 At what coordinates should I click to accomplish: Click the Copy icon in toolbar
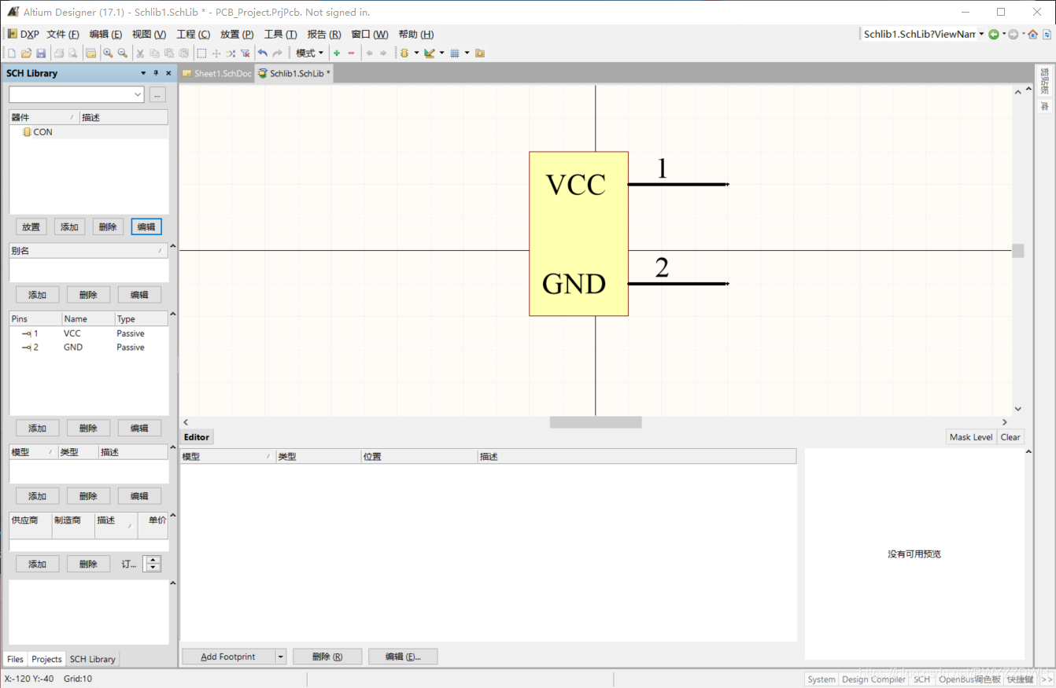[x=155, y=53]
